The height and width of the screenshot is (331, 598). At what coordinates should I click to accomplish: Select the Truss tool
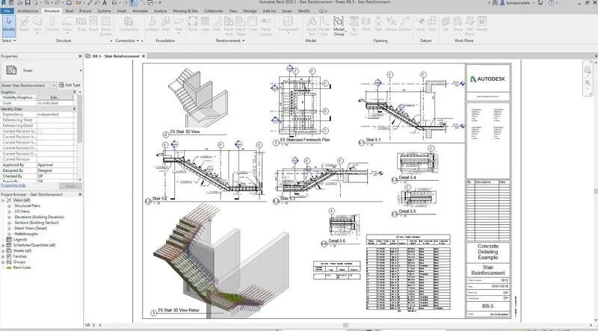click(81, 24)
